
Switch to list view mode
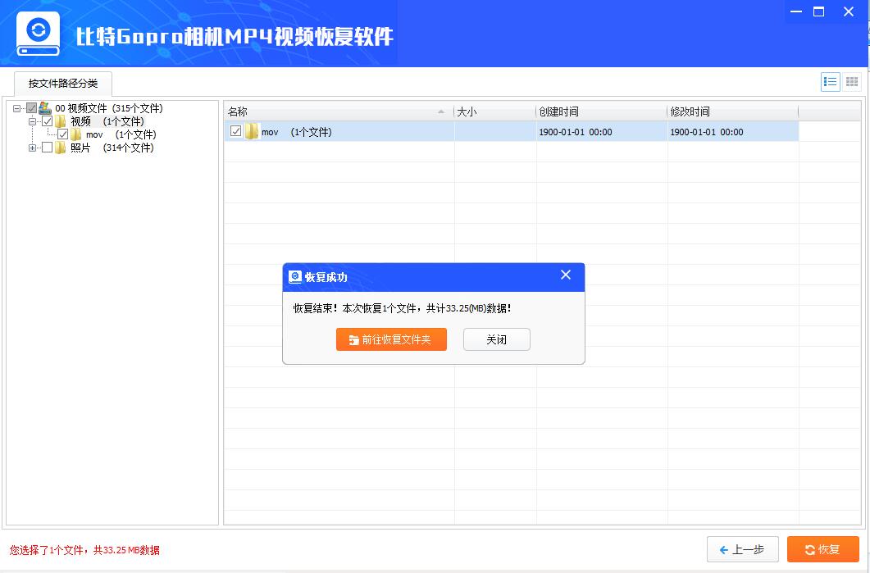pos(830,82)
